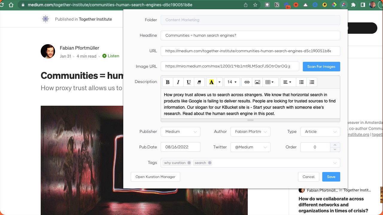Click the Scan For Images button
Screen dimensions: 383x215
point(321,67)
